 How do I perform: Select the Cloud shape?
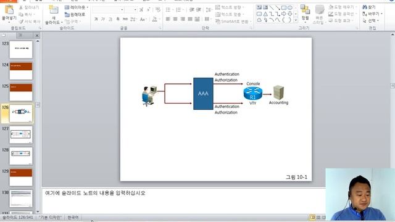click(x=259, y=20)
